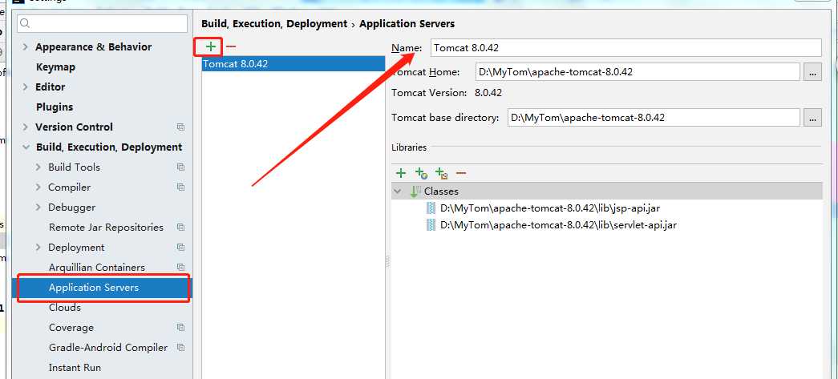The width and height of the screenshot is (838, 379).
Task: Open Arquillian Containers settings
Action: (x=97, y=268)
